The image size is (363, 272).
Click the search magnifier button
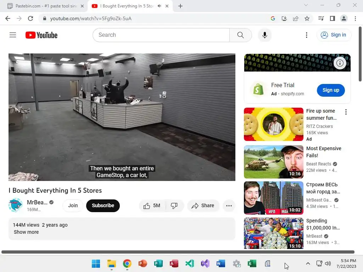click(241, 35)
